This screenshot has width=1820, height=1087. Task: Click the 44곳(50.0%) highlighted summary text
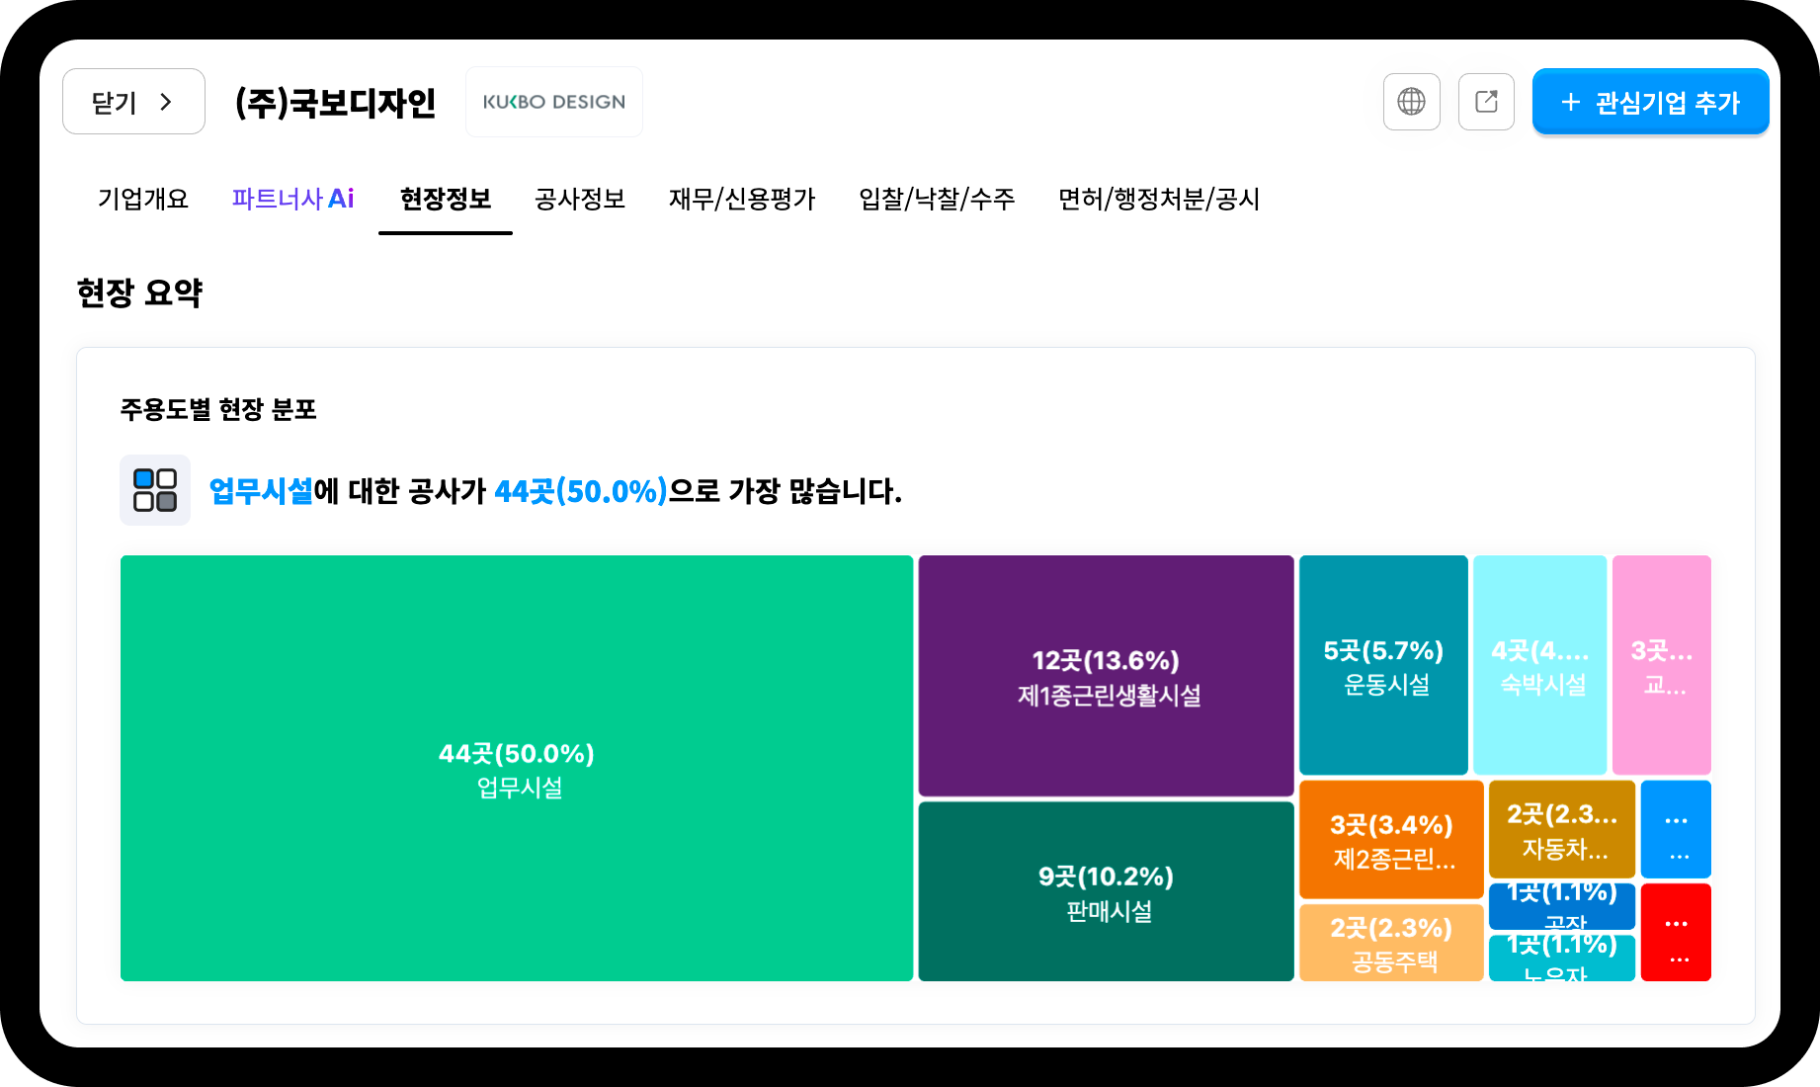581,490
